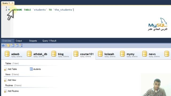Open the Query 1 Result tab
Screen dimensions: 171x96
[49, 41]
